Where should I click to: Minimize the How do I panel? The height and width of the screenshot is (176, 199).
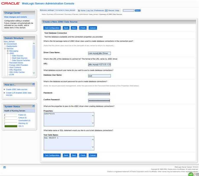pos(33,84)
